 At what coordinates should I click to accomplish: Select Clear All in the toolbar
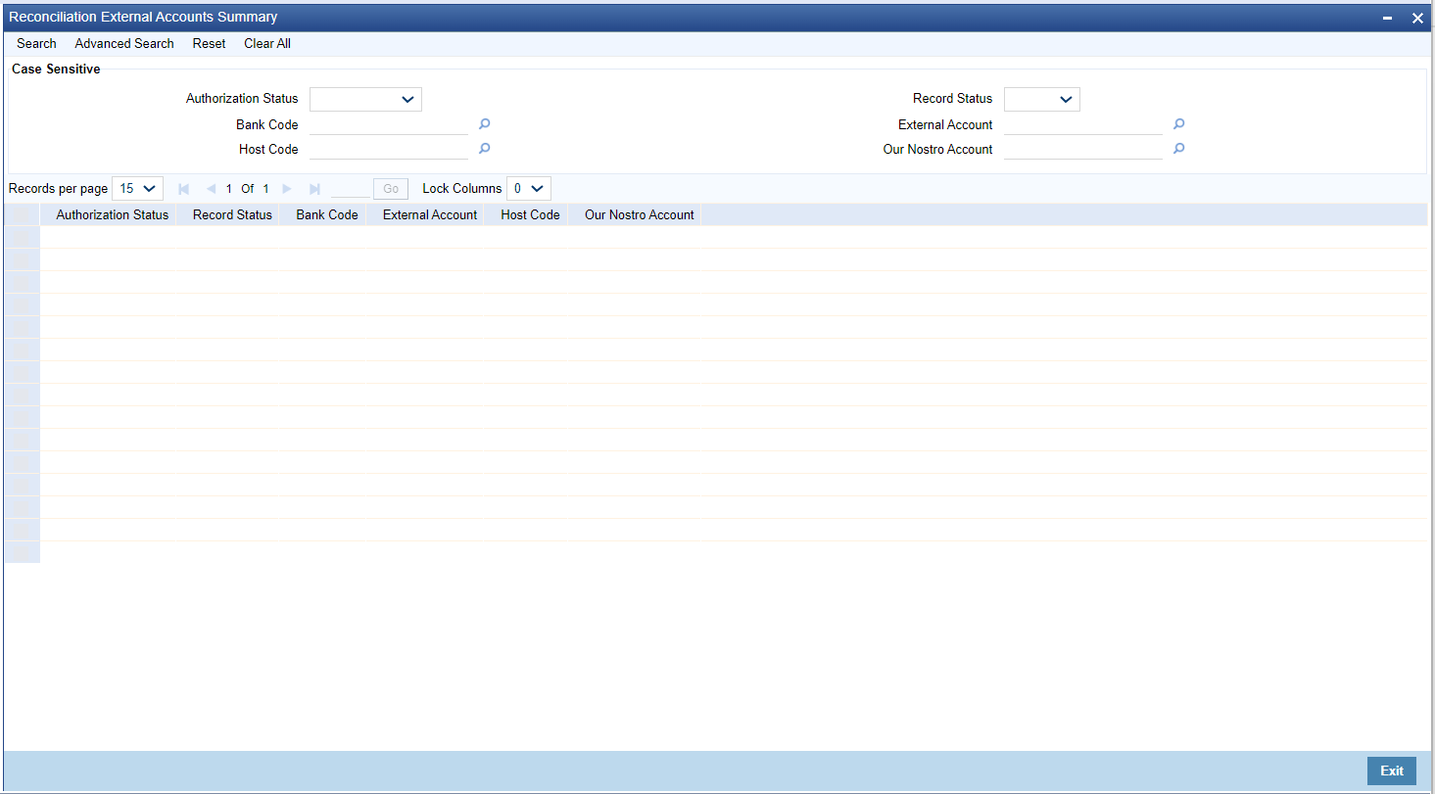[267, 44]
